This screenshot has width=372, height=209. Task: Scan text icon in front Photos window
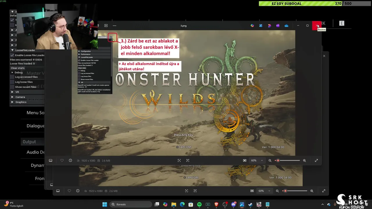[188, 161]
